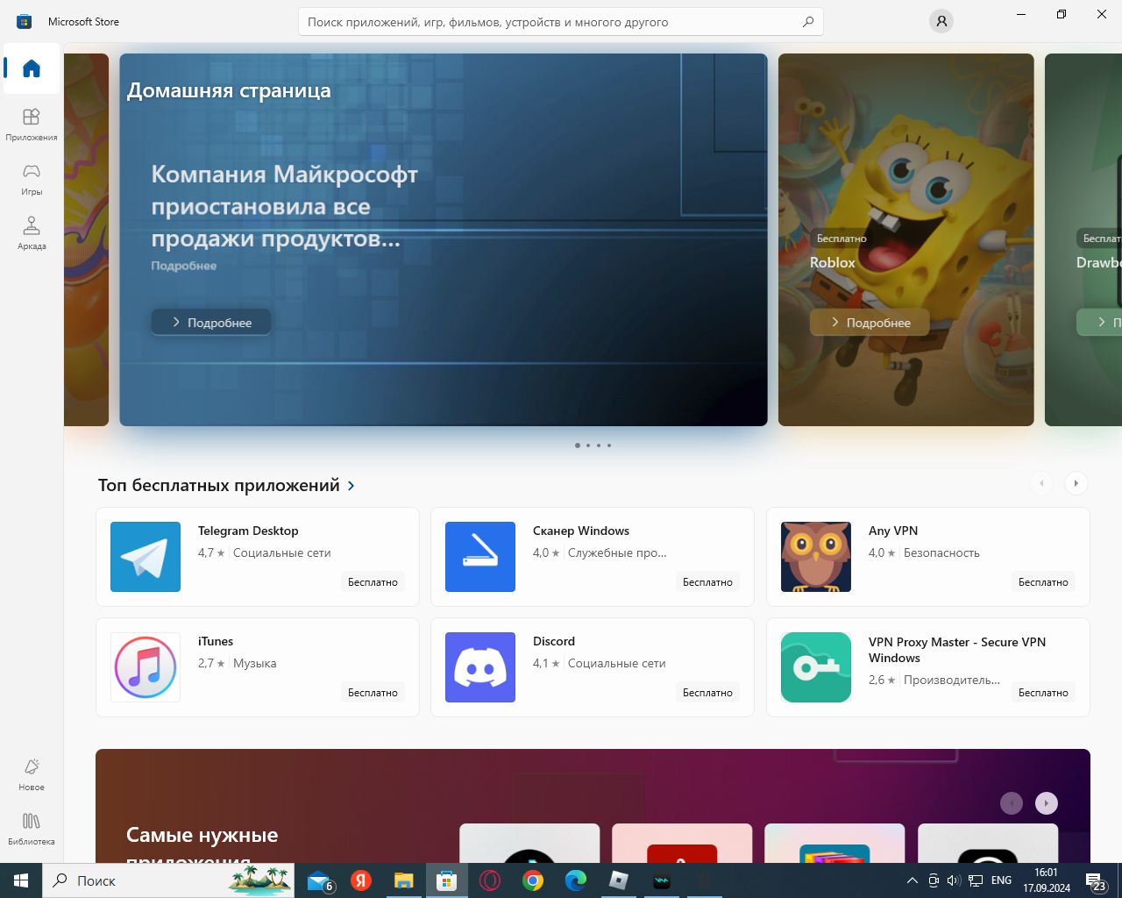
Task: Open the Roblox SpongeBob banner
Action: point(906,239)
